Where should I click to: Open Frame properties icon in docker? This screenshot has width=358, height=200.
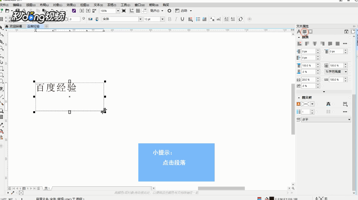310,32
